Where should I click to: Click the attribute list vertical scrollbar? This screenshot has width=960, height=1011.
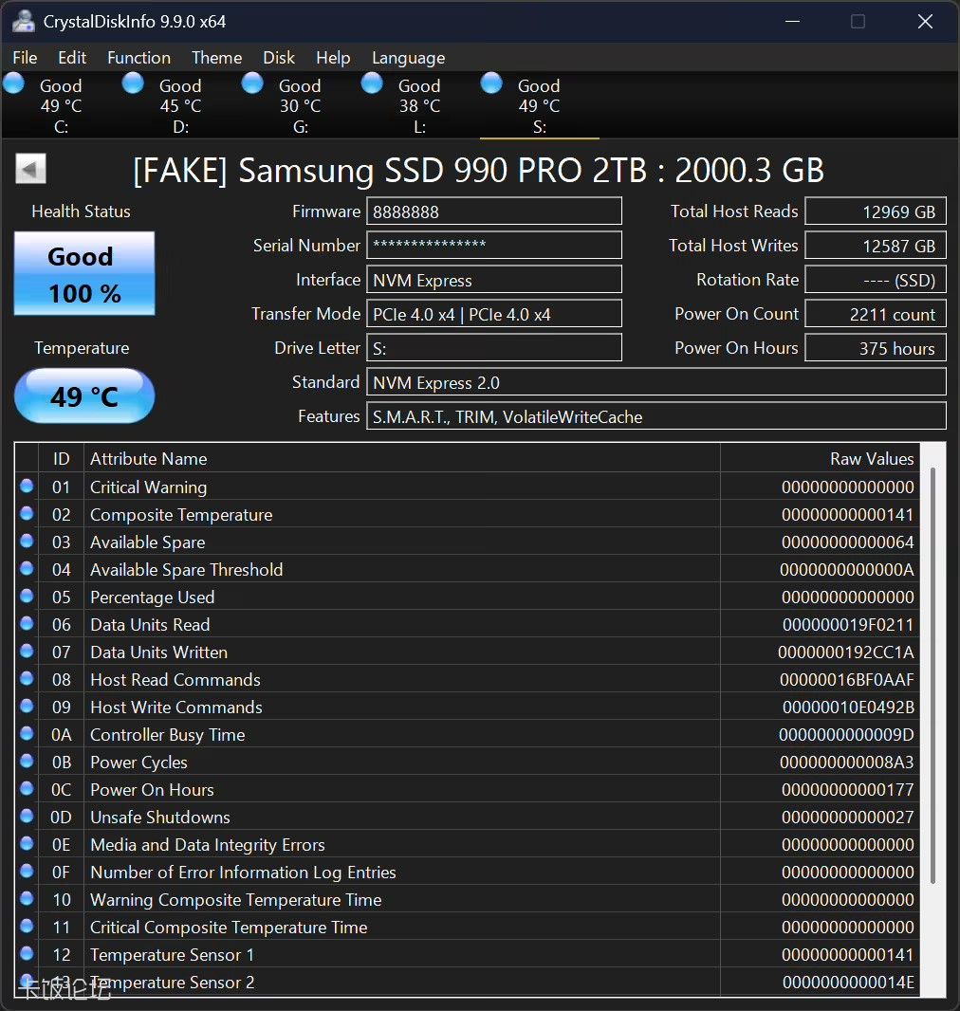(x=932, y=675)
